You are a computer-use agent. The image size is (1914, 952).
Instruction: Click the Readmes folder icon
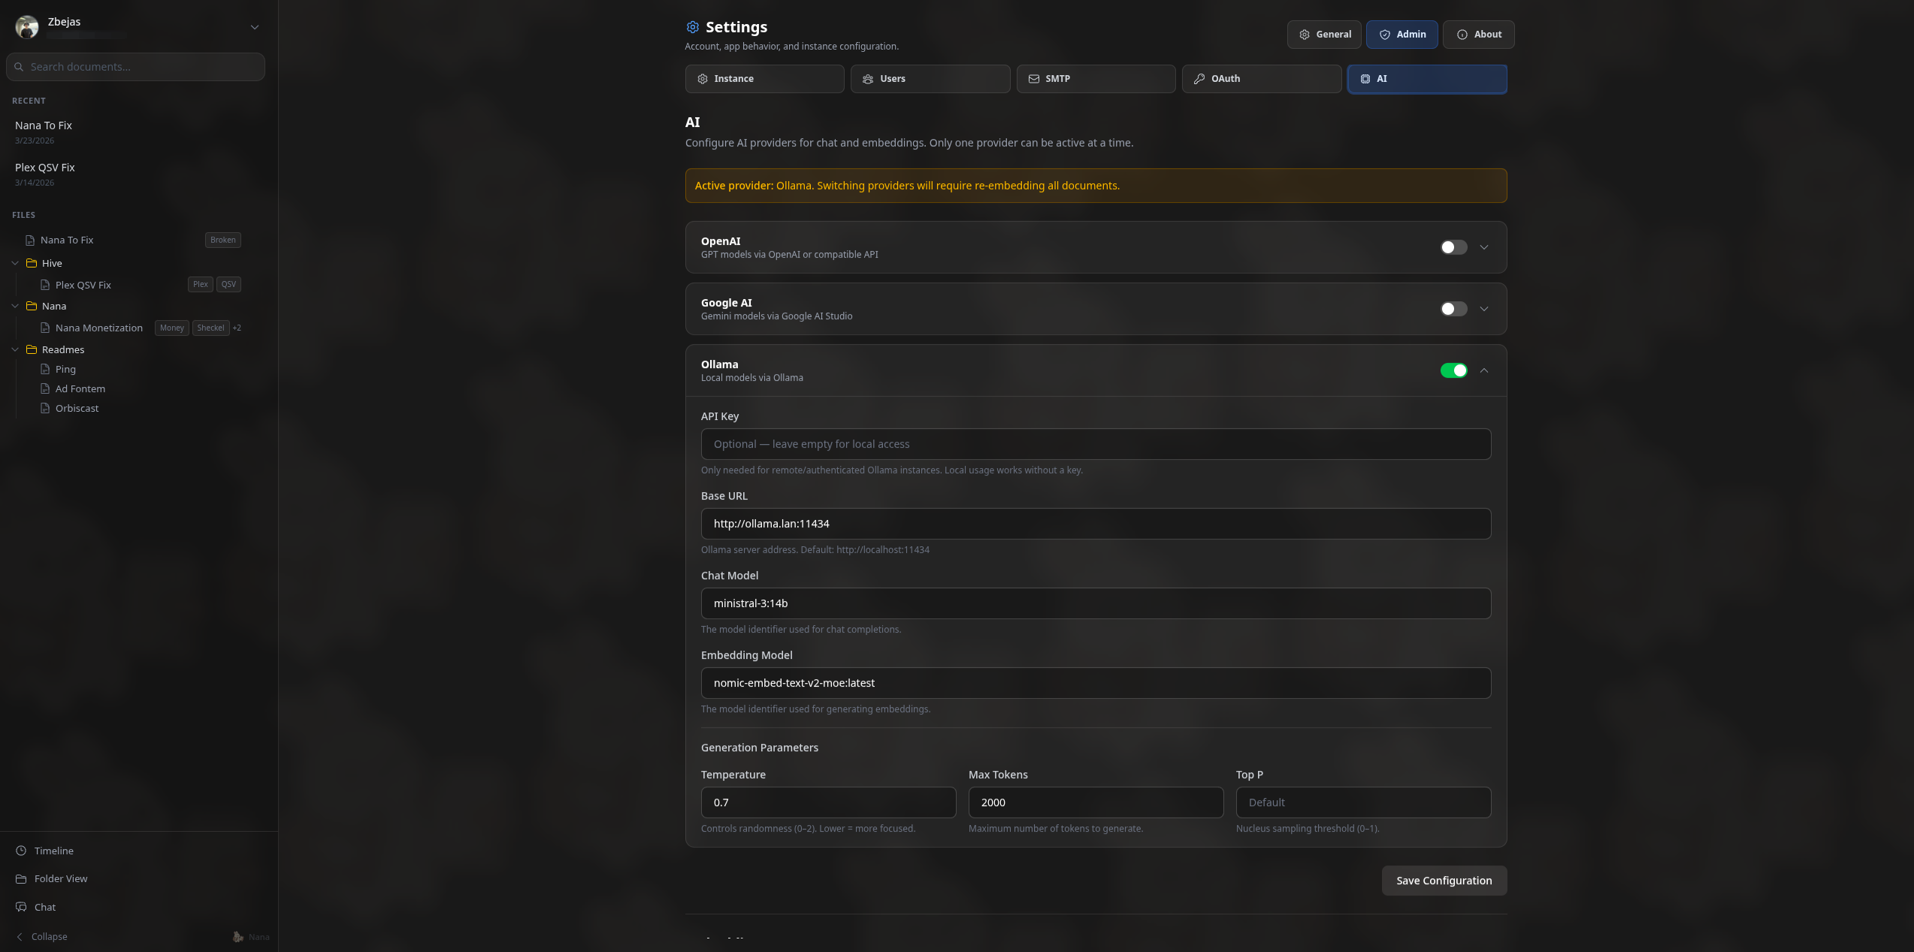32,349
